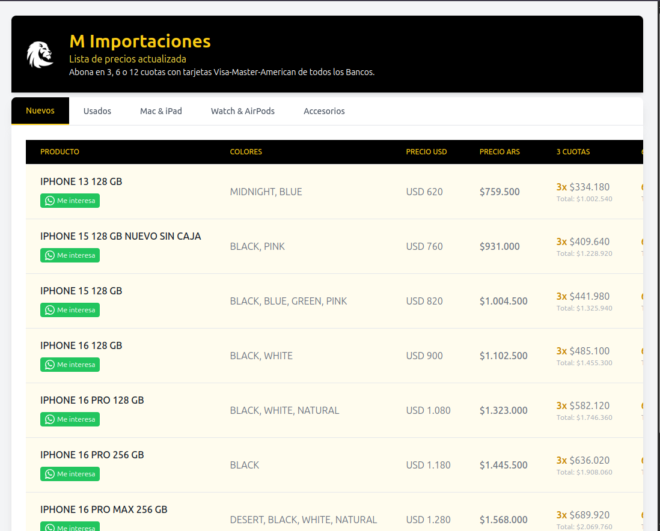Viewport: 660px width, 531px height.
Task: Click the 3x $441.980 installment value
Action: point(583,297)
